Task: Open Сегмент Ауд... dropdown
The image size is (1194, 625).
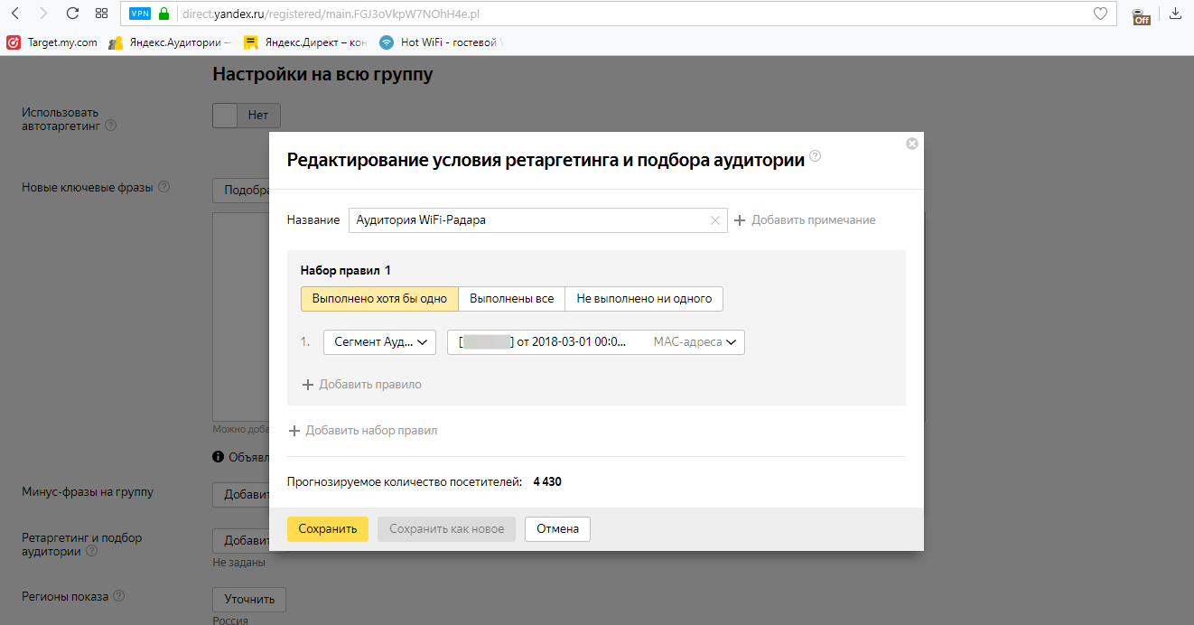Action: pos(379,342)
